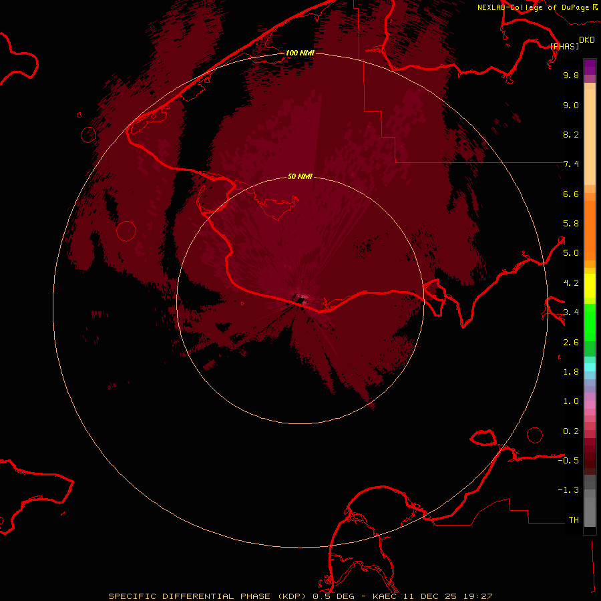Click the 0.2 color scale value
This screenshot has height=601, width=601.
click(571, 431)
